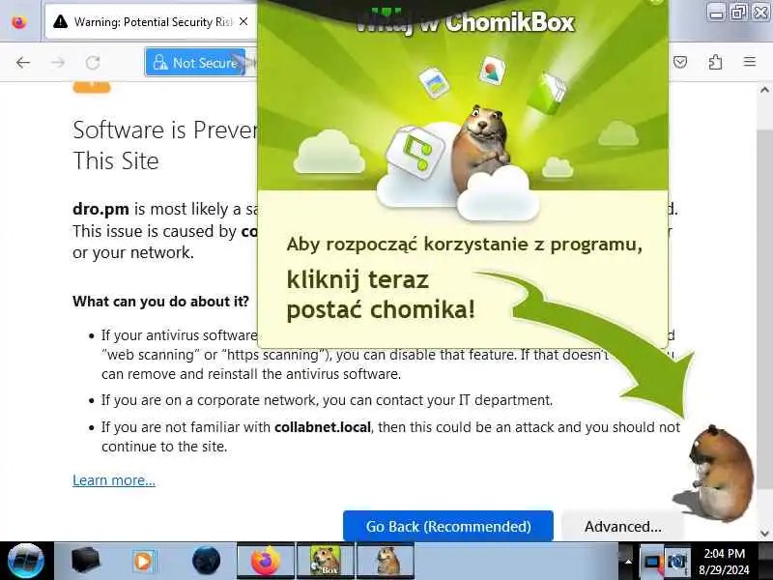
Task: Open the extensions puzzle icon
Action: tap(715, 62)
